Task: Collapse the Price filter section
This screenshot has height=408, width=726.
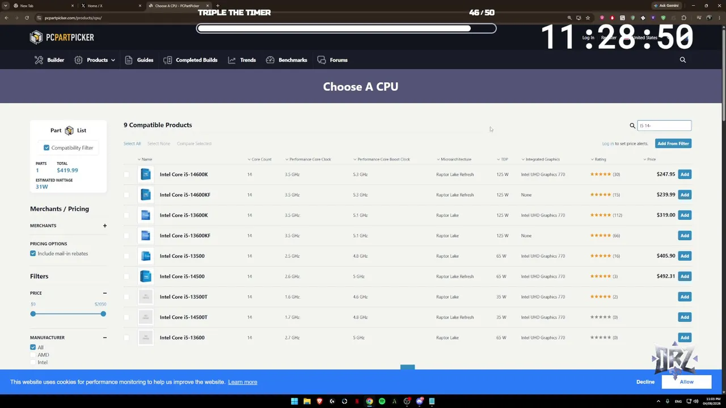Action: click(104, 293)
